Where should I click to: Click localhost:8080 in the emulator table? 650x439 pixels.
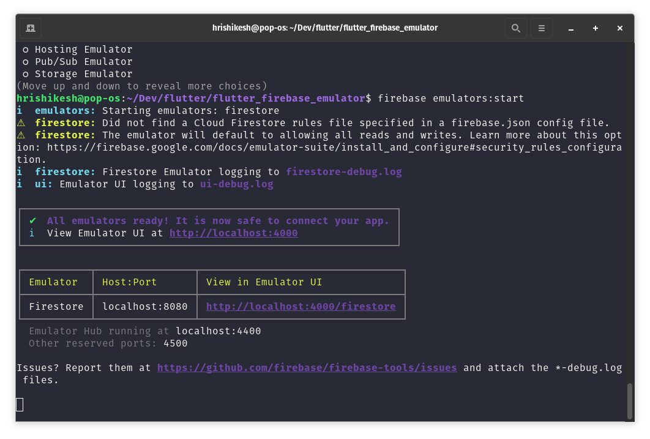(144, 306)
